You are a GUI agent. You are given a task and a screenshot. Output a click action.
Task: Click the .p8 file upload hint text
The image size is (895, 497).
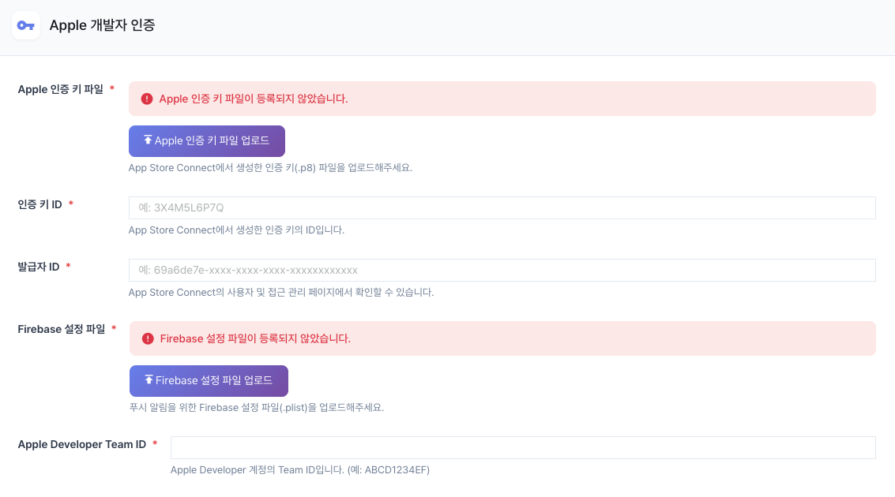[x=270, y=167]
